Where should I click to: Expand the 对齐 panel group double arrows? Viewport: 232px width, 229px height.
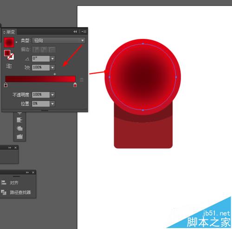tap(27, 173)
